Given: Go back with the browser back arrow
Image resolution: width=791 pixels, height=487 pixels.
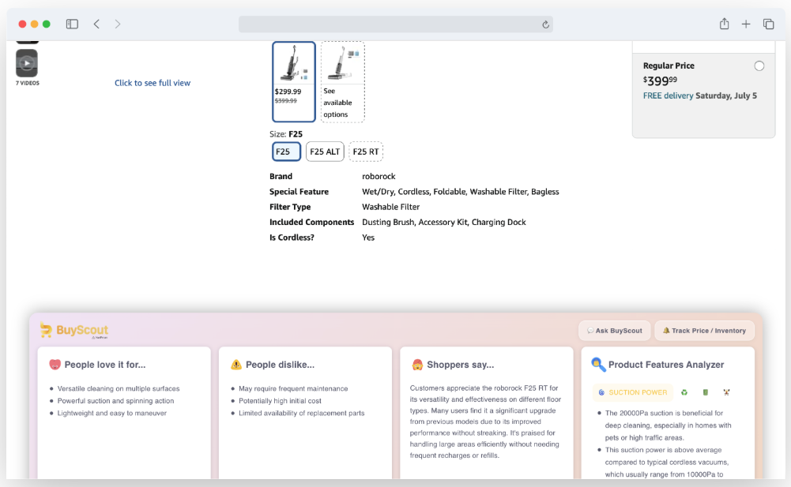Looking at the screenshot, I should (96, 24).
